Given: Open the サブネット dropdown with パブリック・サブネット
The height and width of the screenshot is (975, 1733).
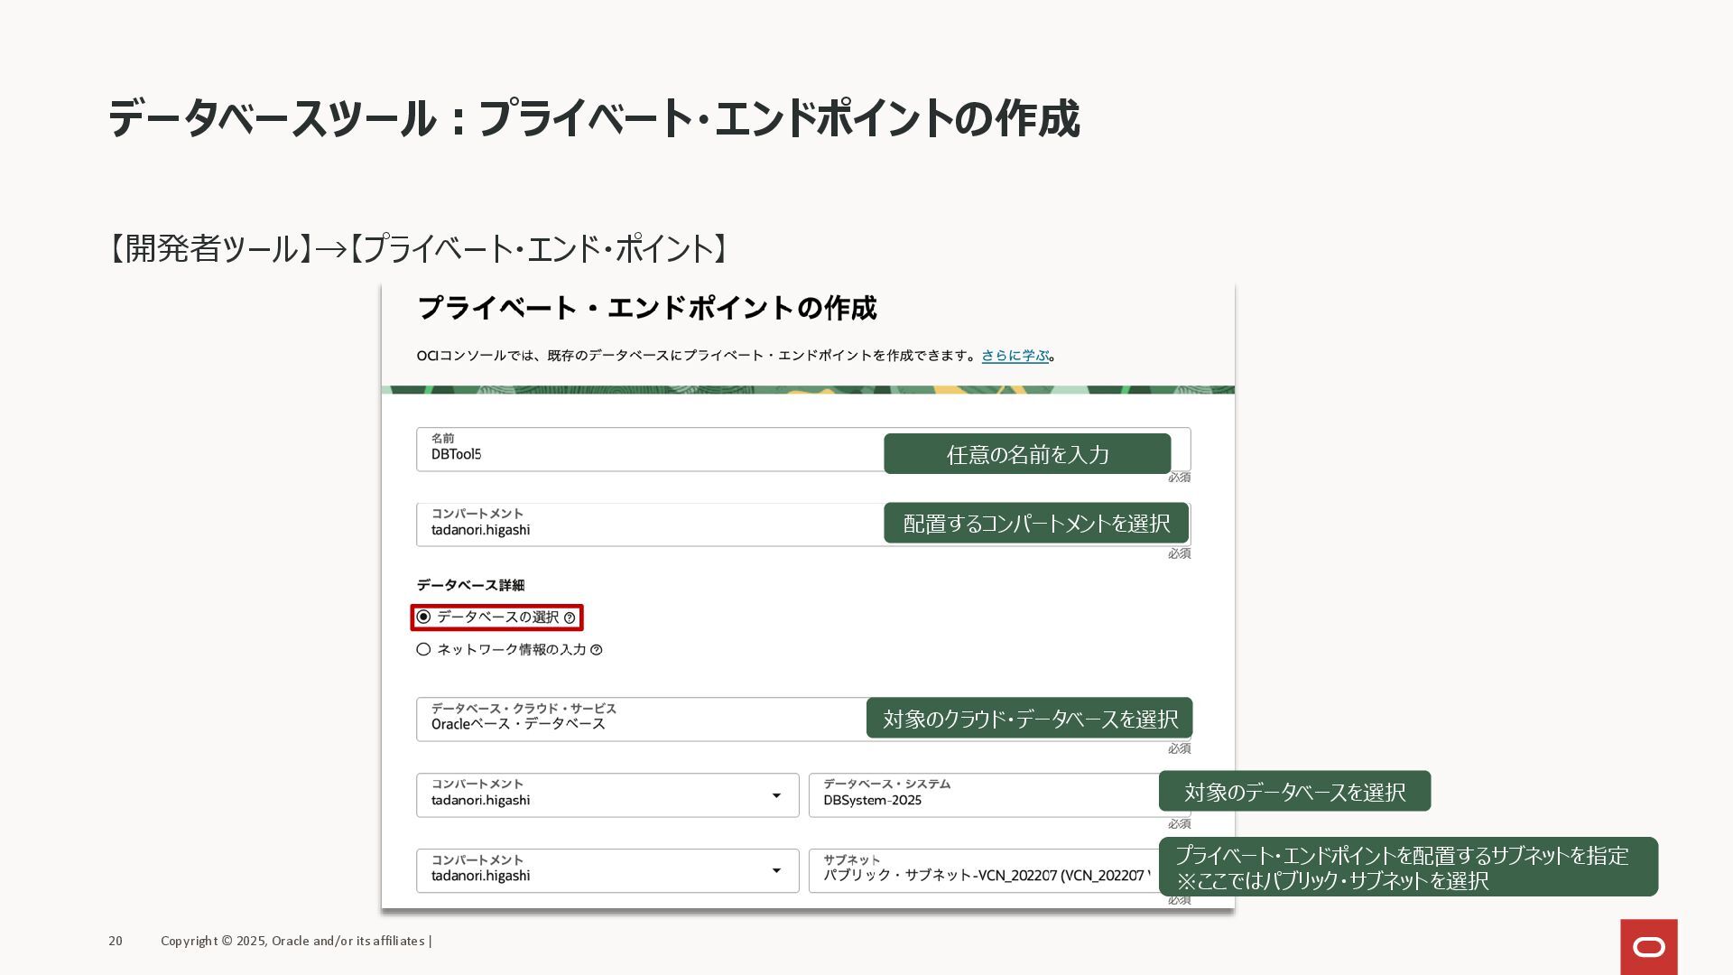Looking at the screenshot, I should 1000,871.
